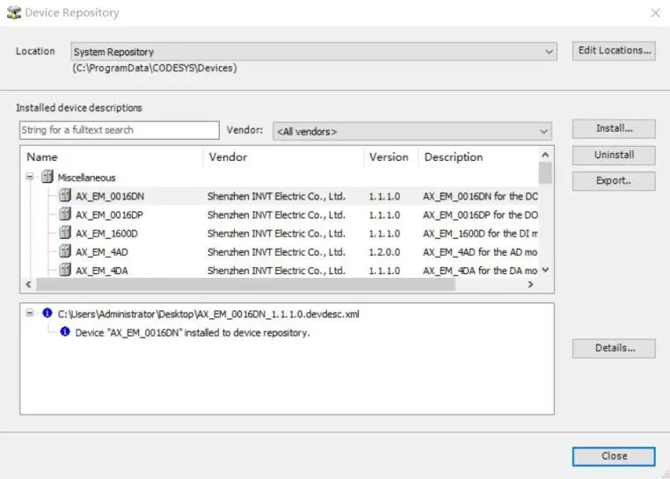Click the Uninstall button
Image resolution: width=670 pixels, height=479 pixels.
(x=614, y=155)
